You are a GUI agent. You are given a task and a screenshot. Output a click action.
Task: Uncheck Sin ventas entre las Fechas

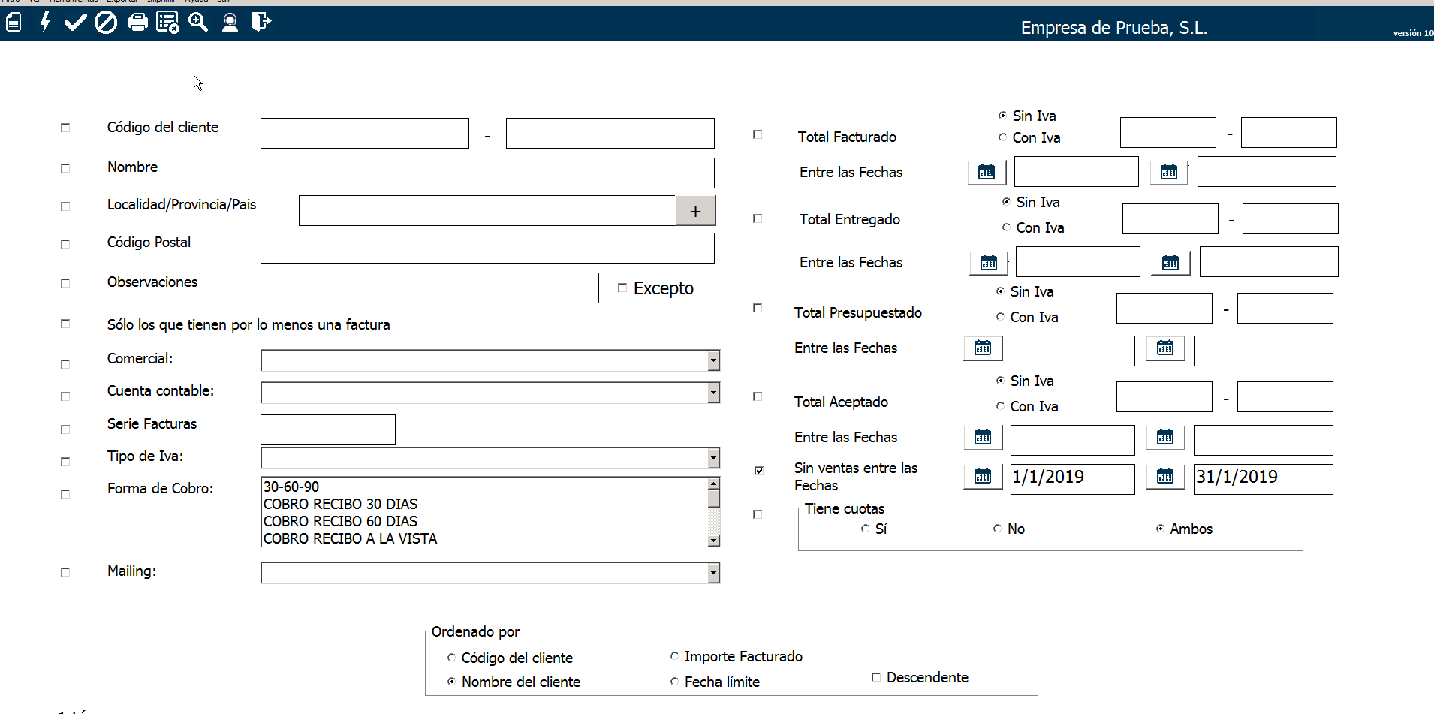tap(758, 471)
